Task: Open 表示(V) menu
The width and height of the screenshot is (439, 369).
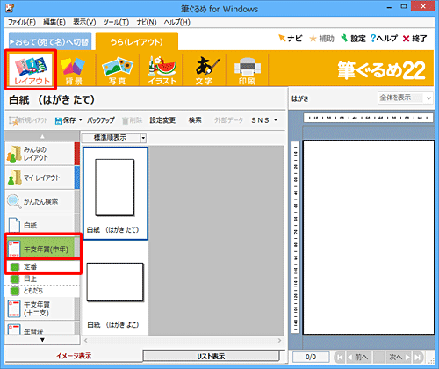Action: click(84, 22)
